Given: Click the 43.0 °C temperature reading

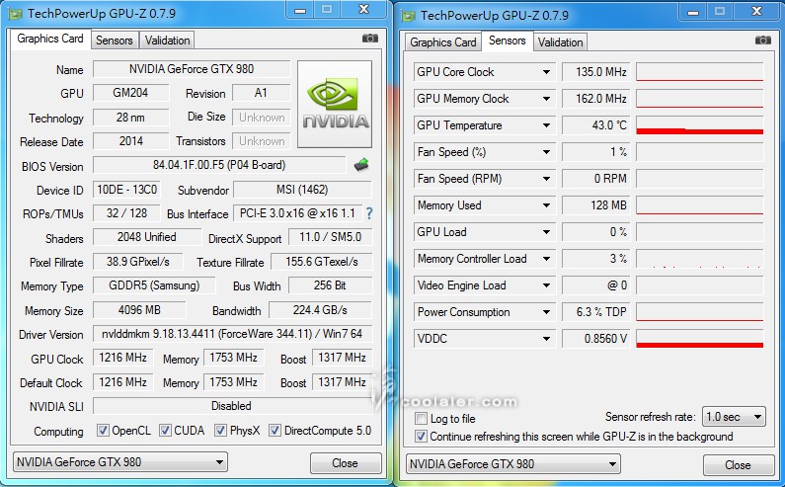Looking at the screenshot, I should coord(595,125).
